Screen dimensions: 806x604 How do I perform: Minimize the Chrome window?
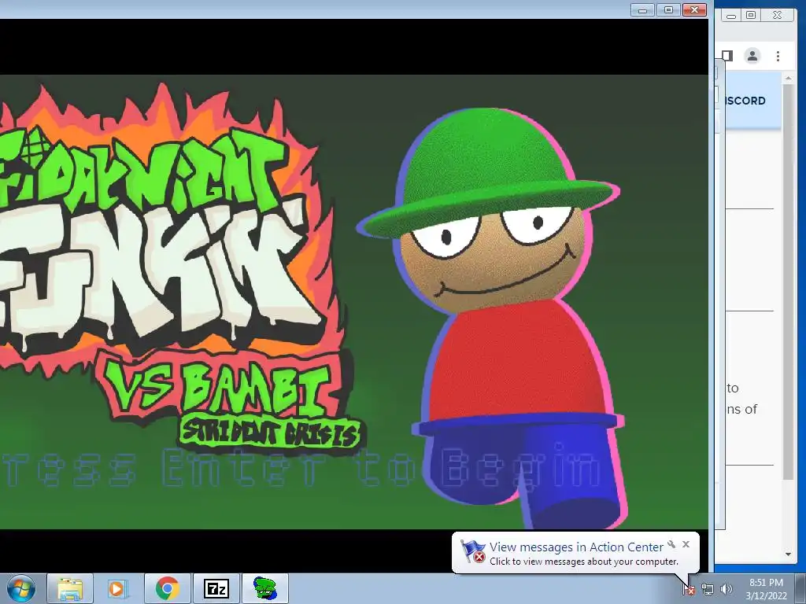pos(731,15)
